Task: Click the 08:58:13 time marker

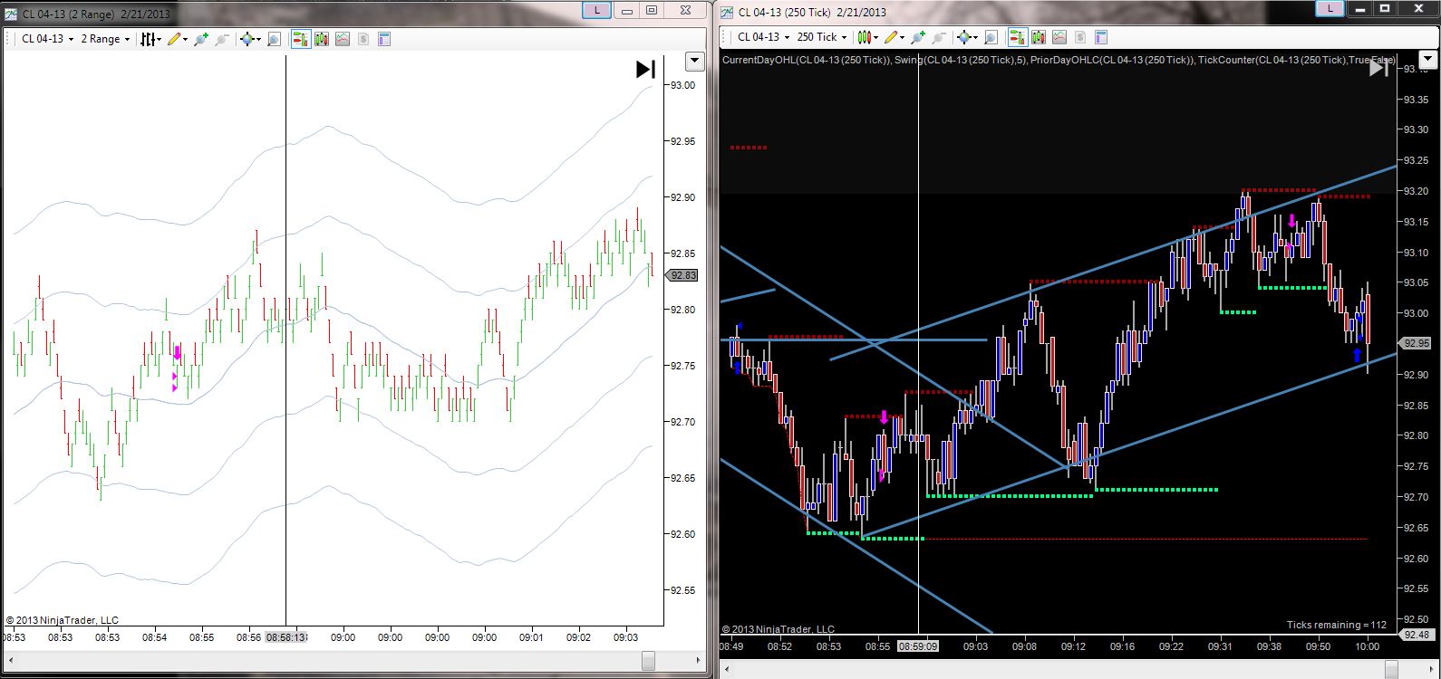Action: [x=286, y=637]
